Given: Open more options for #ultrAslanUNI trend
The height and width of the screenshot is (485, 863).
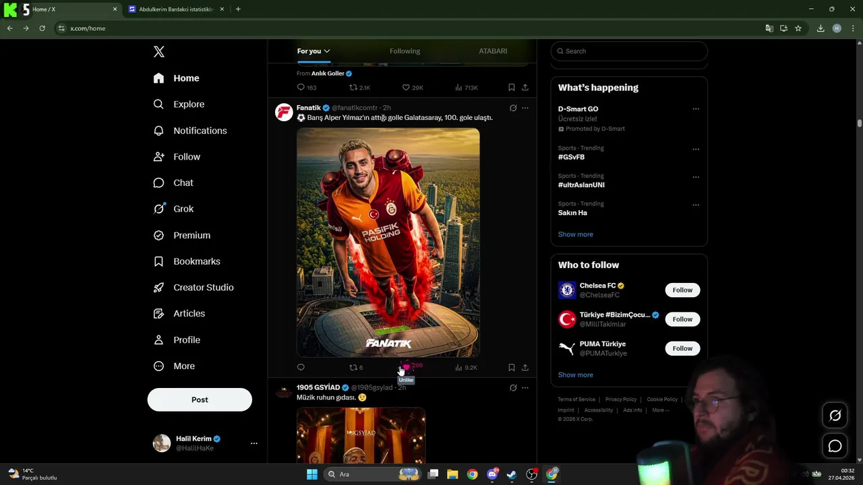Looking at the screenshot, I should point(696,177).
